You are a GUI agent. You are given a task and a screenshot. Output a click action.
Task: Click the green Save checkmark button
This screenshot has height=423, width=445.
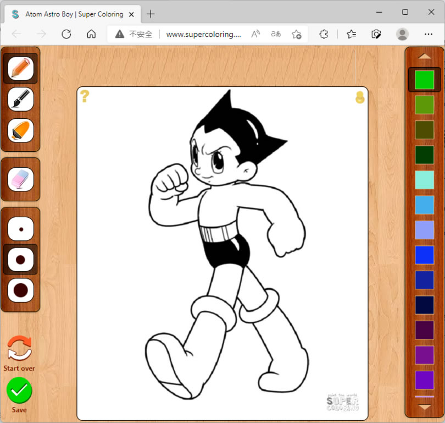click(x=19, y=391)
